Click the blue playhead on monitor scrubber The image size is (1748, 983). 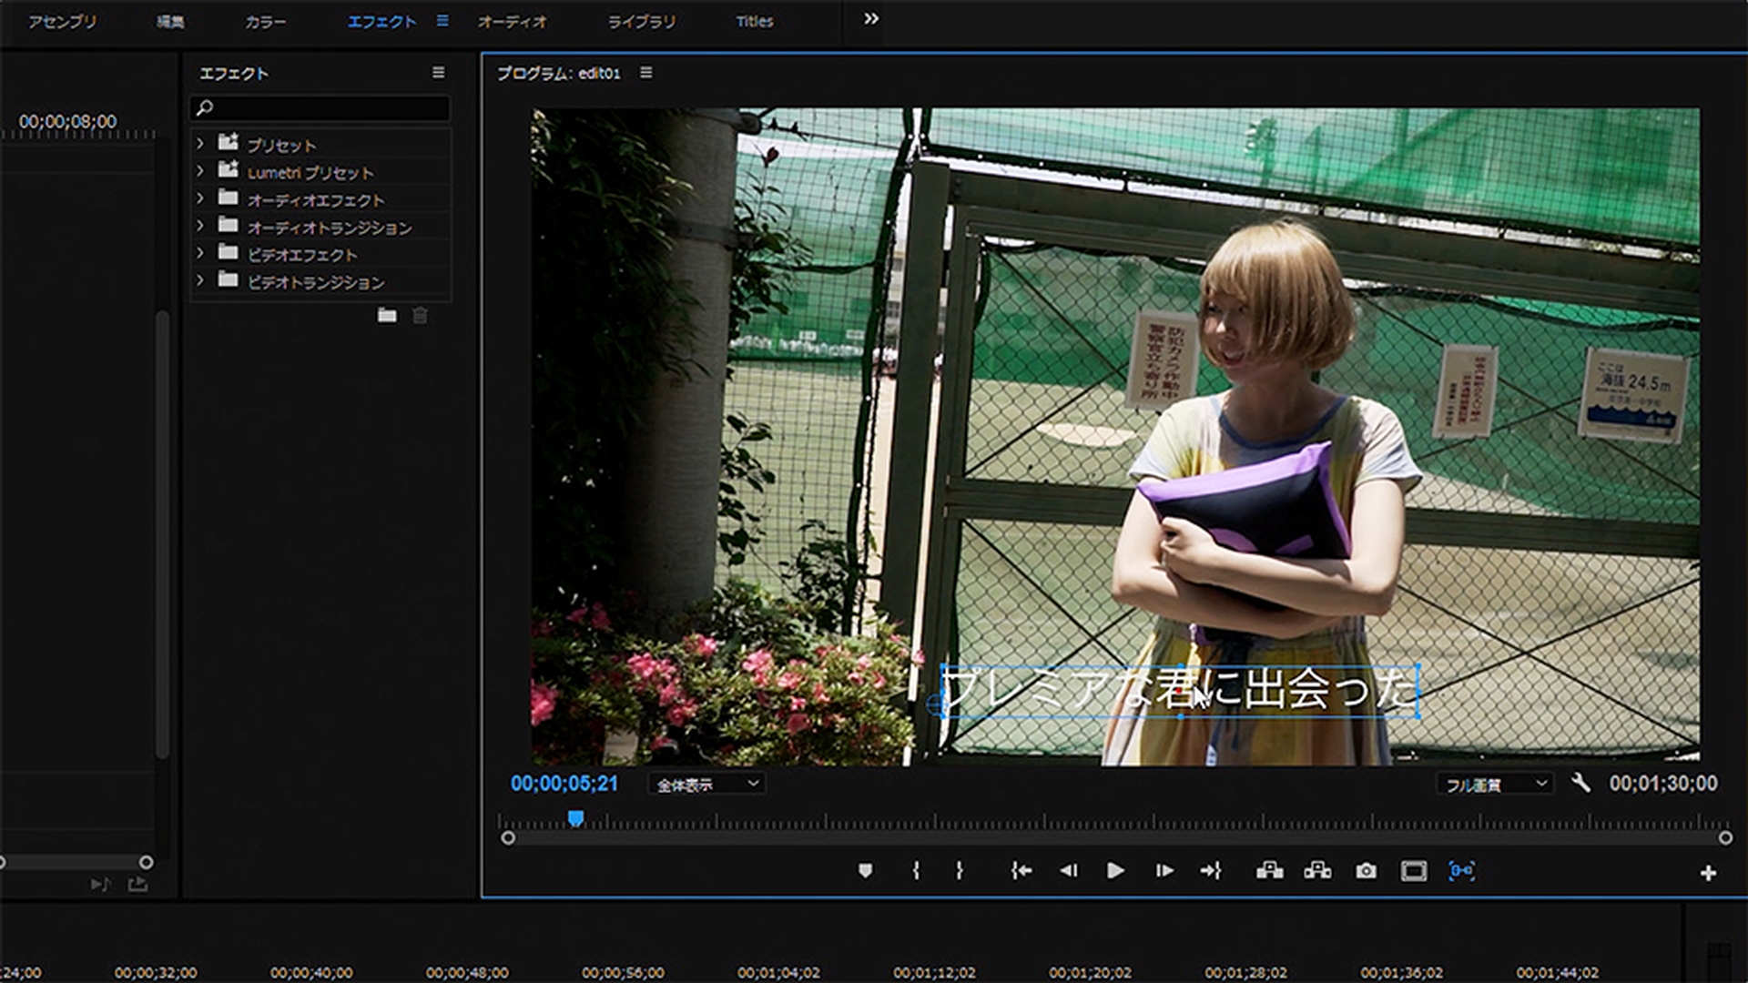[x=575, y=818]
